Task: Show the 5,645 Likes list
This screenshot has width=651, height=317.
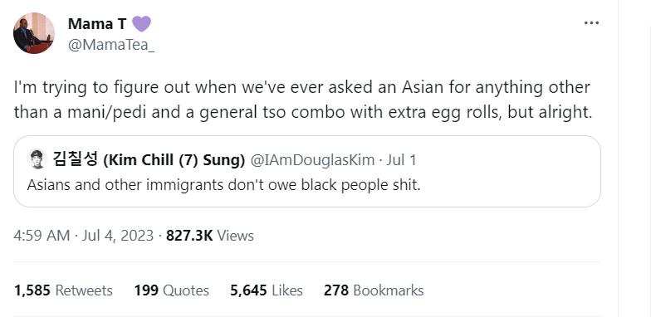Action: 266,290
